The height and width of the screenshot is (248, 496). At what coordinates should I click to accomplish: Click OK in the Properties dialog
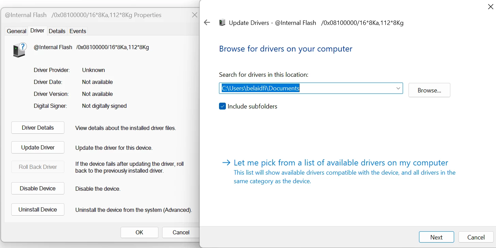pyautogui.click(x=139, y=232)
